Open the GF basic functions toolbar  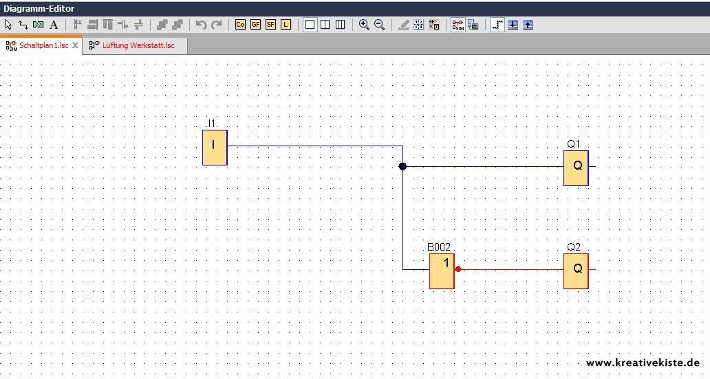coord(255,25)
